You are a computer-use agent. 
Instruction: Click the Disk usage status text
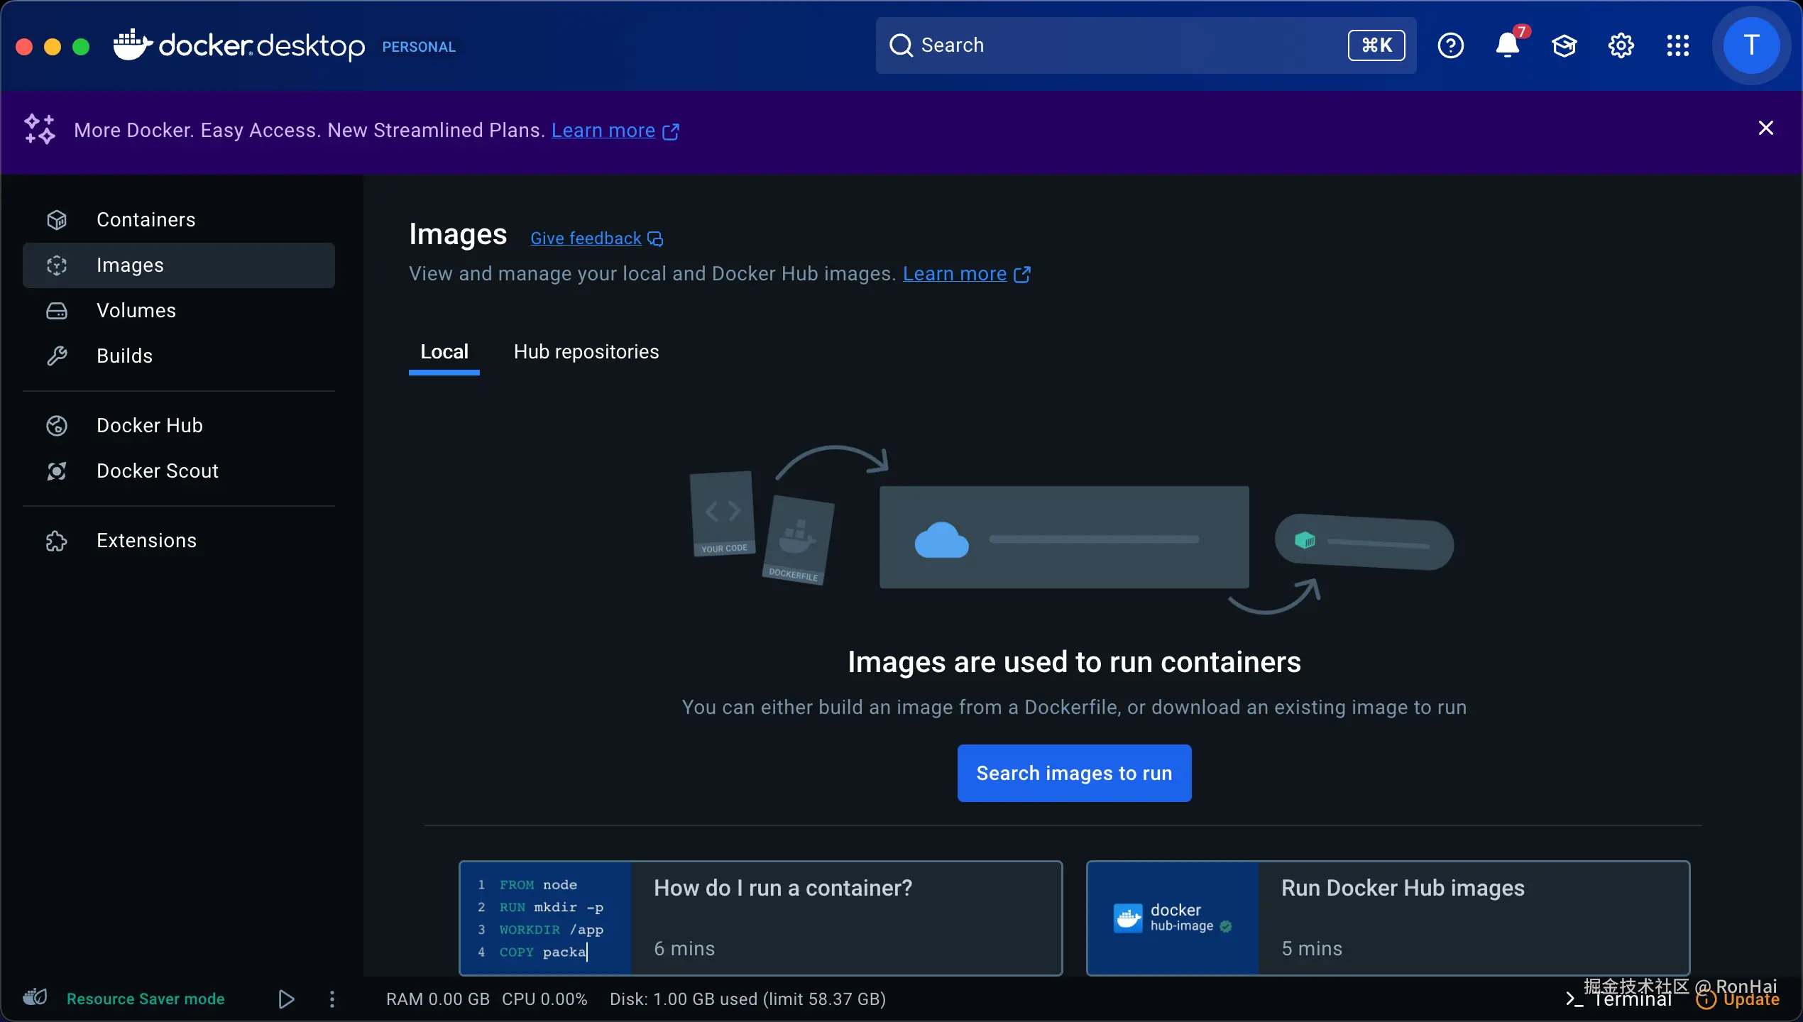coord(747,999)
